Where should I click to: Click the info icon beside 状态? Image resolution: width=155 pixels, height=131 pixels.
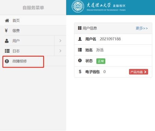point(80,60)
